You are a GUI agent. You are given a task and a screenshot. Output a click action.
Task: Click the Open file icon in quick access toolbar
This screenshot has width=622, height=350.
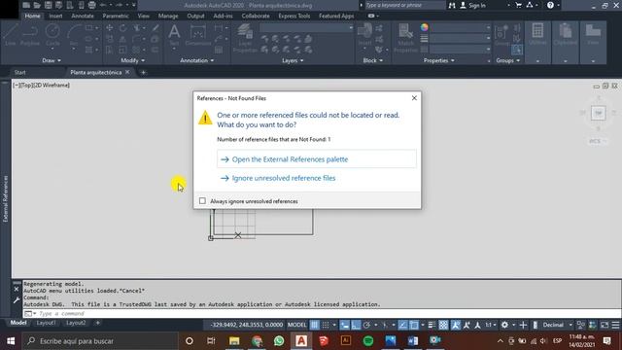point(37,5)
